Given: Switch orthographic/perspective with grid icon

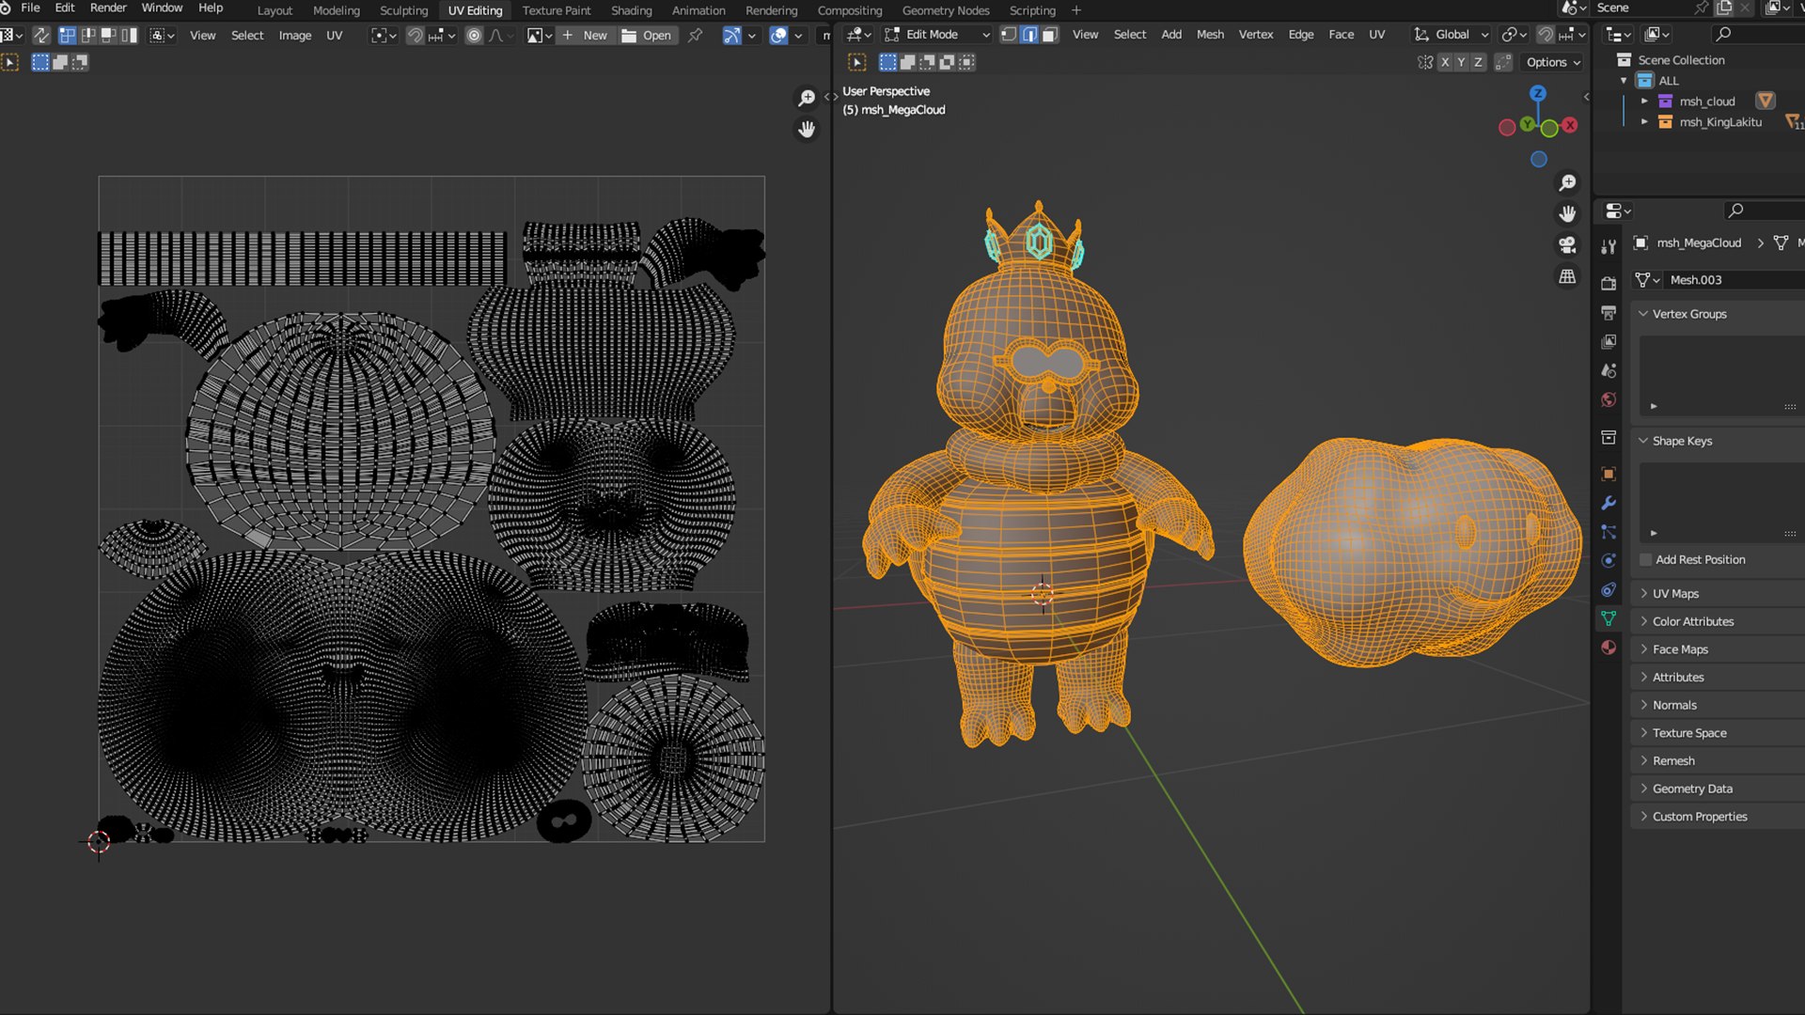Looking at the screenshot, I should point(1567,276).
